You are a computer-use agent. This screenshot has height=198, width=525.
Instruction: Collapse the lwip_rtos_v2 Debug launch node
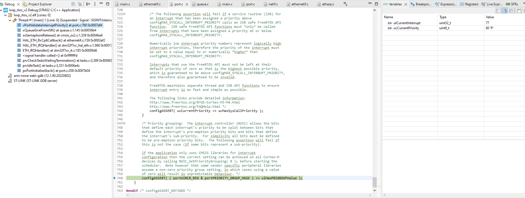coord(1,10)
